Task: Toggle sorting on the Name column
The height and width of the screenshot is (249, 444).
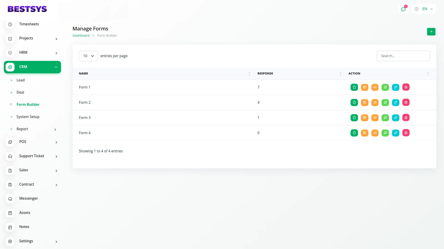Action: tap(249, 74)
